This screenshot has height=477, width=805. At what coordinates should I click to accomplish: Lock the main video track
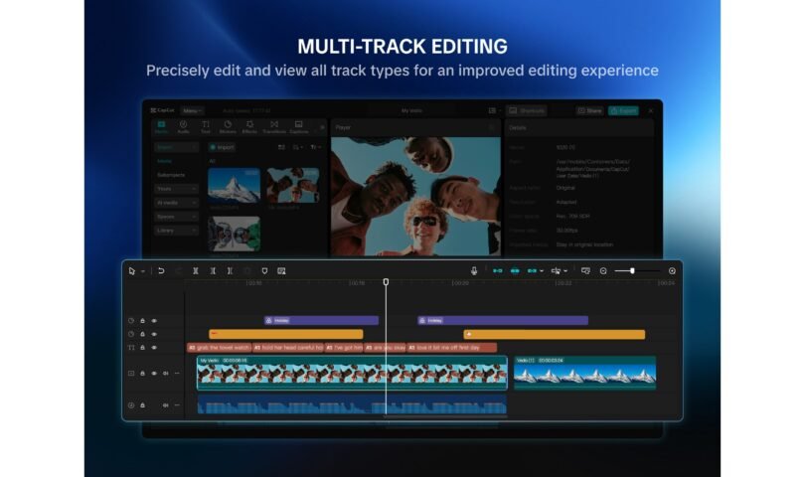click(142, 374)
